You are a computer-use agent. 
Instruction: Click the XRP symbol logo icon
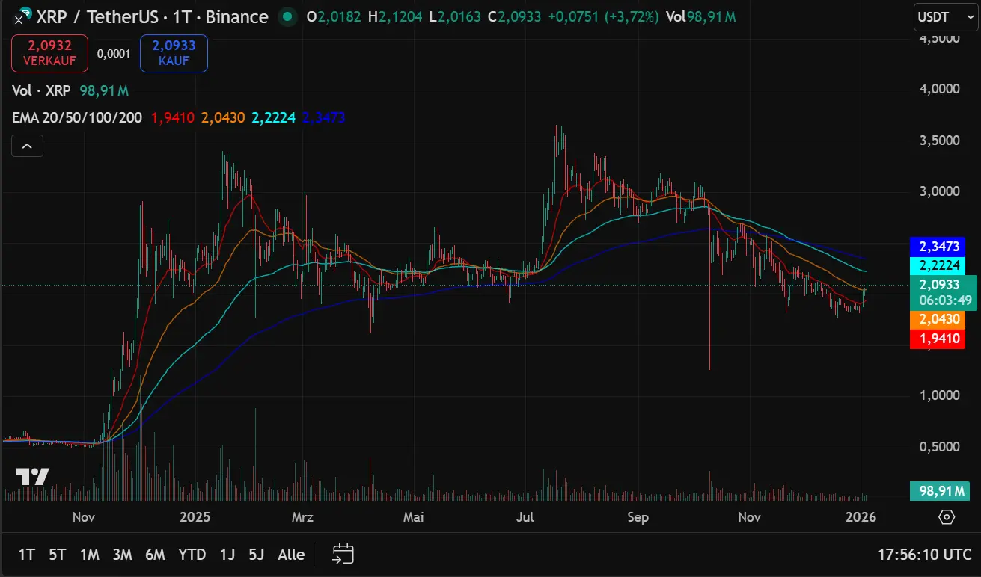pyautogui.click(x=22, y=16)
